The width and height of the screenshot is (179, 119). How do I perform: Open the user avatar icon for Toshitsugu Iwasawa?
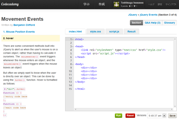click(116, 4)
